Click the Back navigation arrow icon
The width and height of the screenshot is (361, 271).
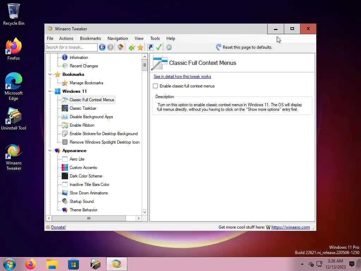coord(102,47)
